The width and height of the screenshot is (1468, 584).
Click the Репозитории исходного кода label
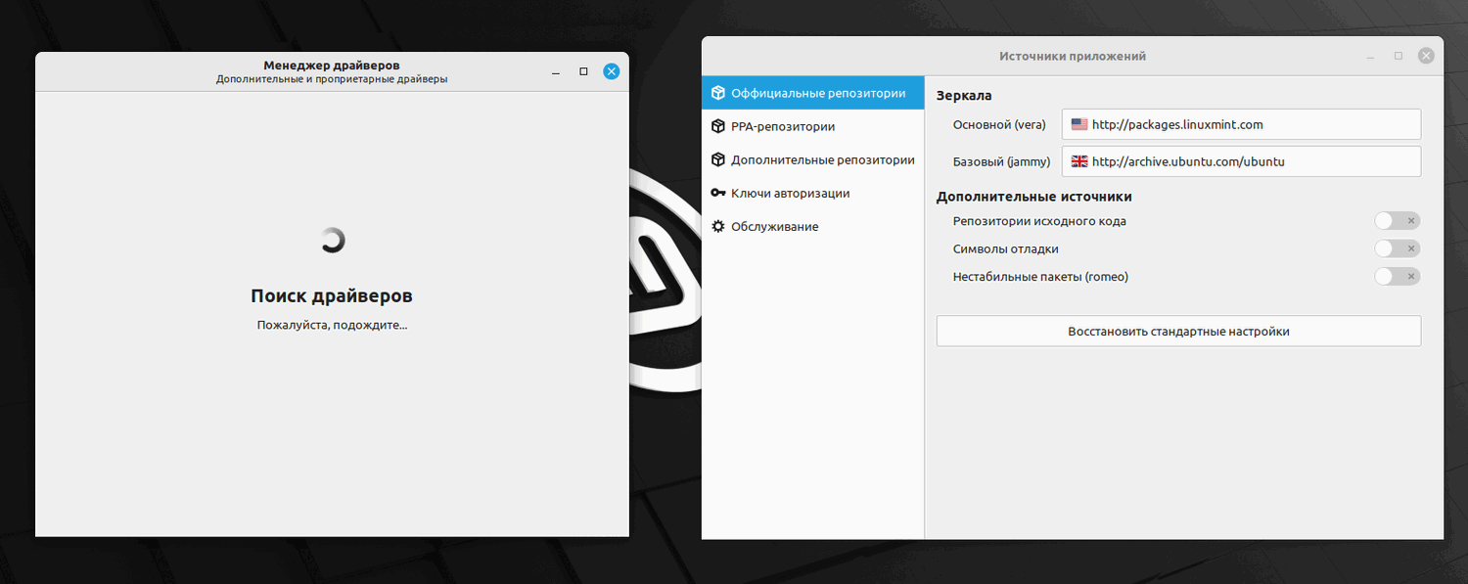[1039, 221]
